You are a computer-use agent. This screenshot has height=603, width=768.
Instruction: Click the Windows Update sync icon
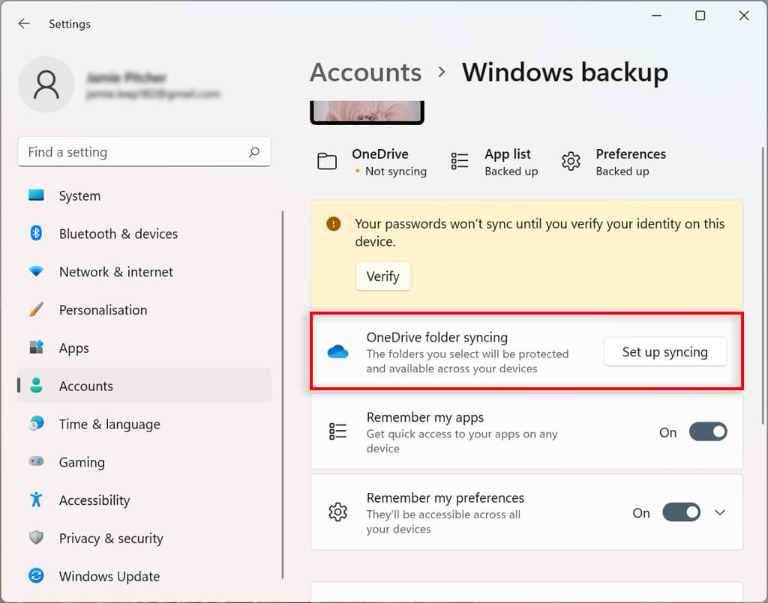click(36, 576)
